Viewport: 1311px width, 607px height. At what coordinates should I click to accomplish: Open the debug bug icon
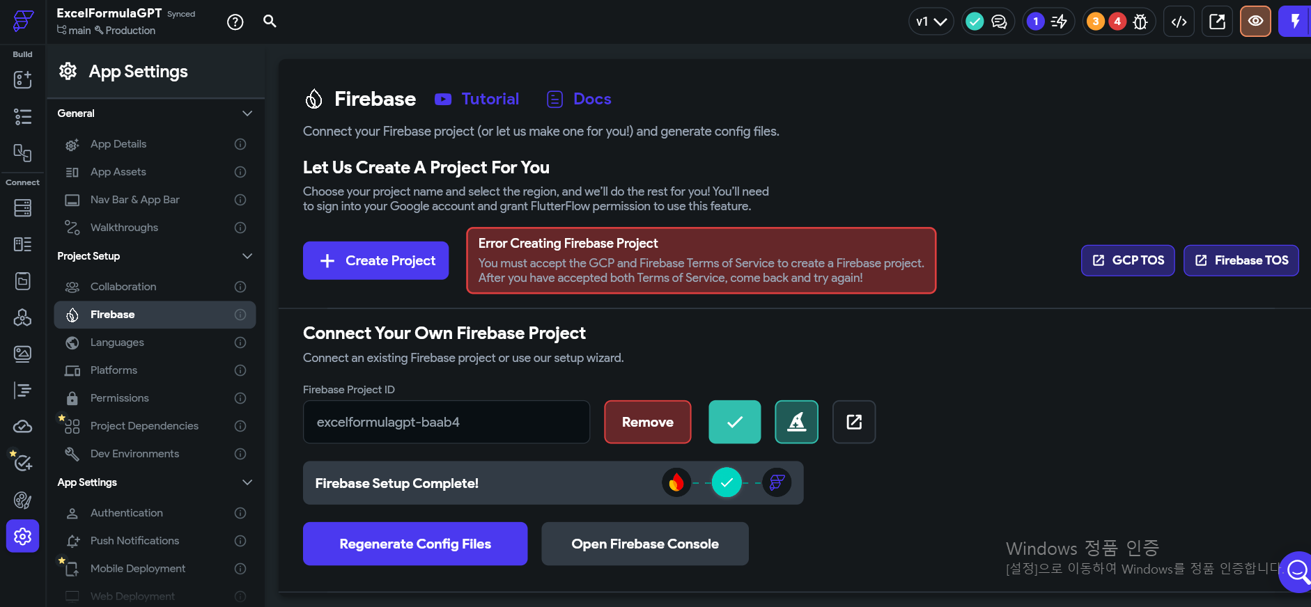tap(1140, 22)
